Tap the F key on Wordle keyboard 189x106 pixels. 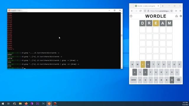pos(151,72)
